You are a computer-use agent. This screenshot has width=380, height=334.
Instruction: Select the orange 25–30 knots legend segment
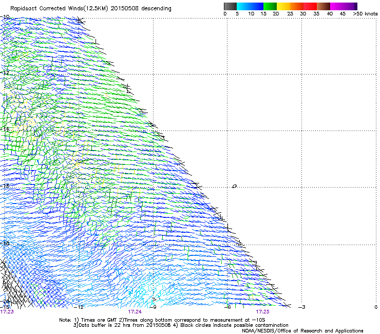point(297,6)
